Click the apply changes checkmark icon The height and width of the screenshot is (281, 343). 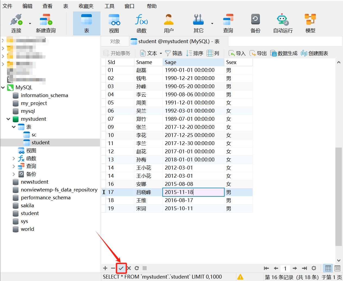[121, 268]
